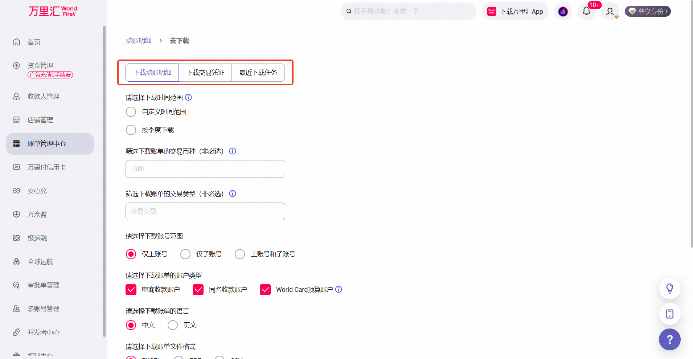Open the 币种 currency dropdown
693x359 pixels.
(205, 169)
